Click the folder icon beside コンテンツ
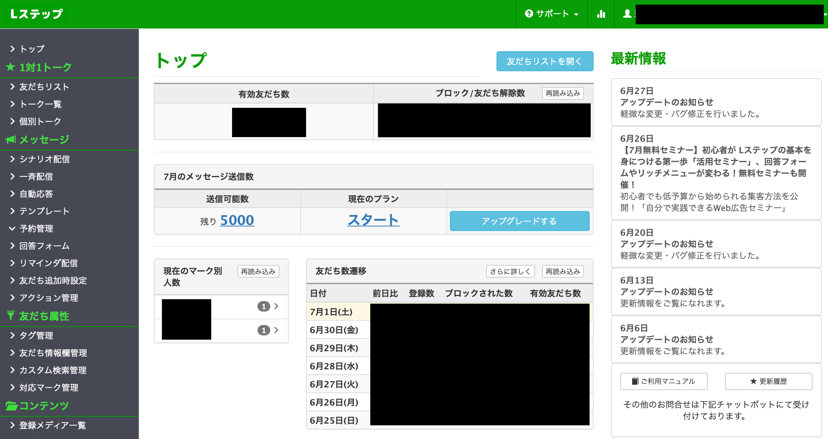828x439 pixels. (12, 405)
